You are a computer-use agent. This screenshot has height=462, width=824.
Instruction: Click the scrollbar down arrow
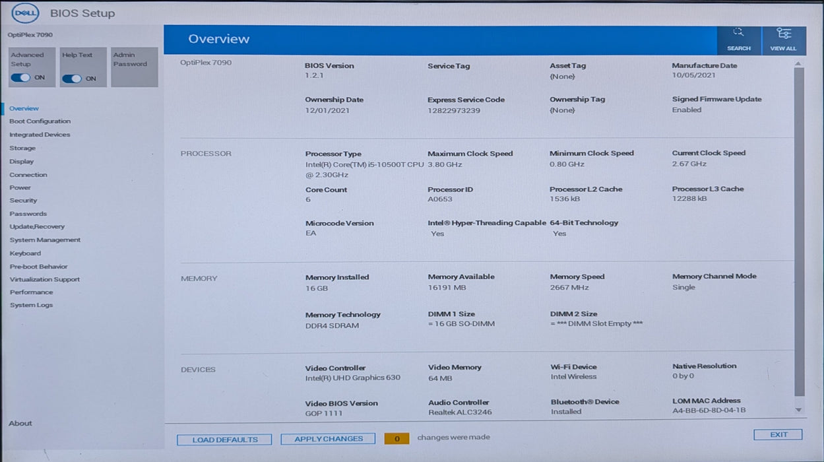[x=799, y=410]
